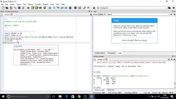Open IPython console options icon
This screenshot has height=99, width=176.
point(175,59)
